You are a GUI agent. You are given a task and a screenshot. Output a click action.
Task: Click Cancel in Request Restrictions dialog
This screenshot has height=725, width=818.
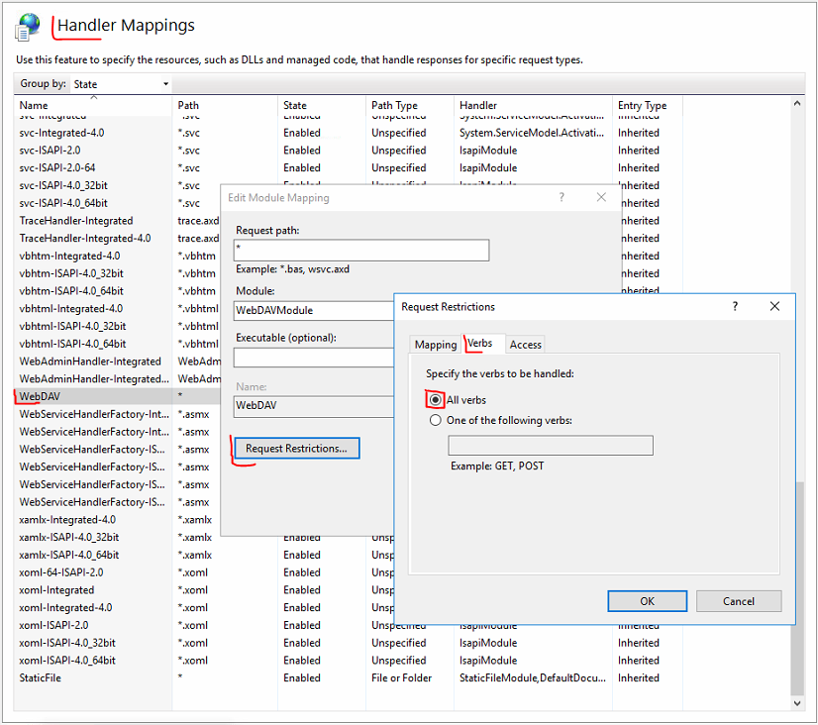pos(738,601)
